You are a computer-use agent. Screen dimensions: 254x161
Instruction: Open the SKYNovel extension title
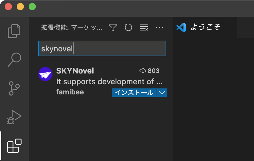point(75,71)
